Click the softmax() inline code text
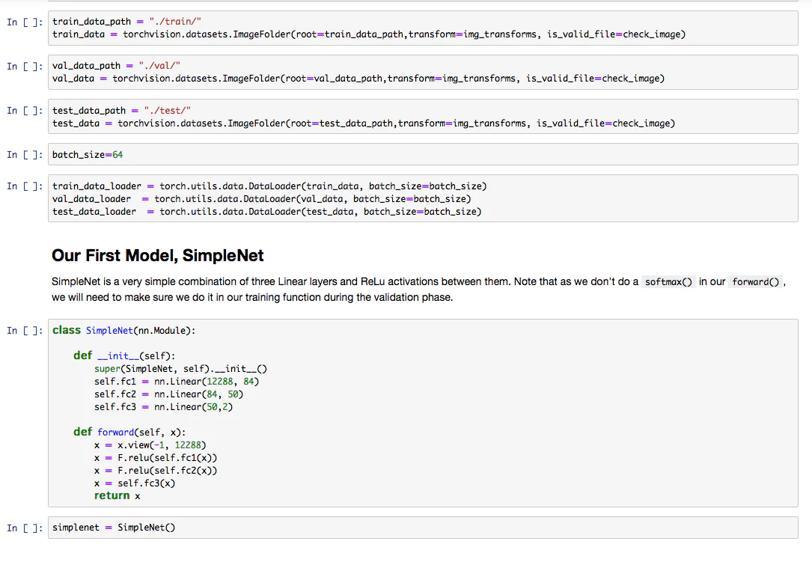The height and width of the screenshot is (565, 812). click(668, 281)
